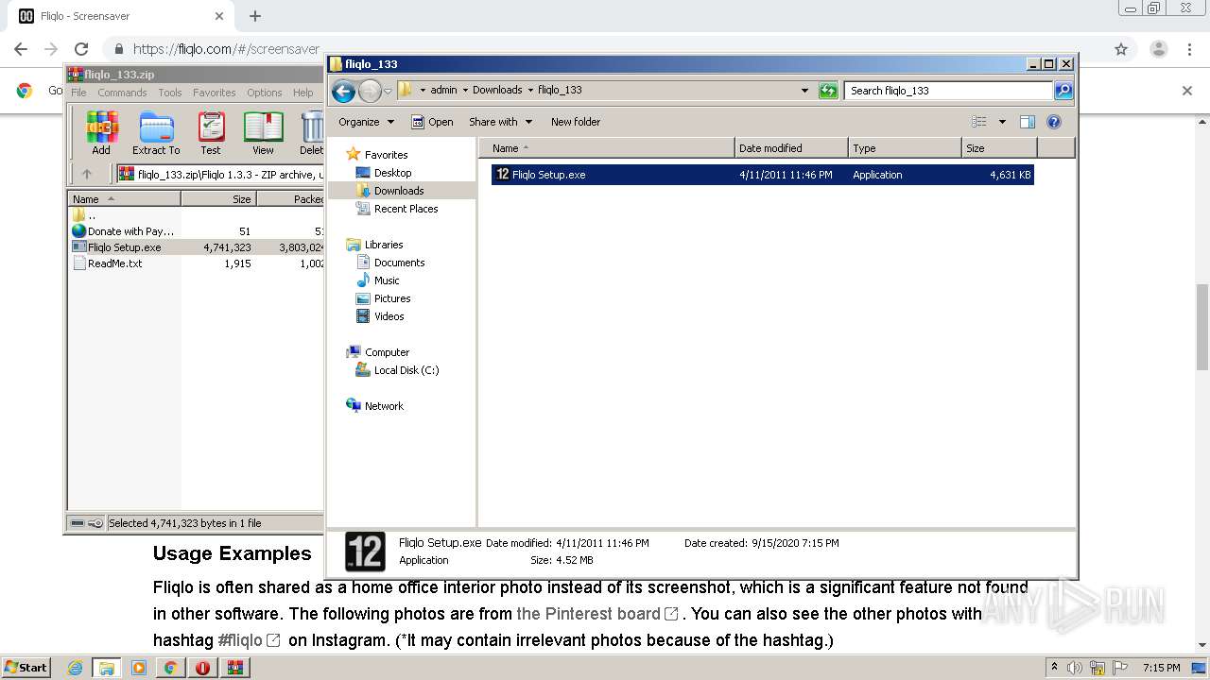Switch to Chrome on the taskbar
This screenshot has width=1210, height=680.
(x=170, y=668)
